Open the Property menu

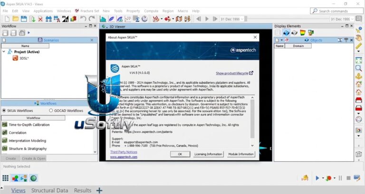click(x=133, y=11)
